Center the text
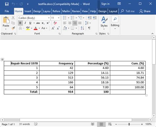 (x=70, y=23)
